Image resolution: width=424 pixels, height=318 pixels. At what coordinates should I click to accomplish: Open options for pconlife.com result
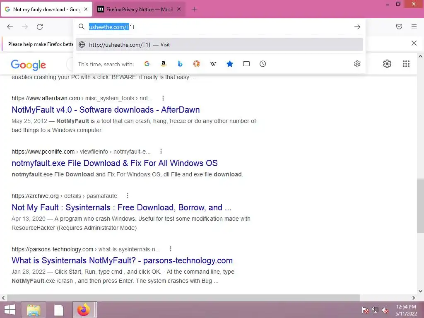161,152
